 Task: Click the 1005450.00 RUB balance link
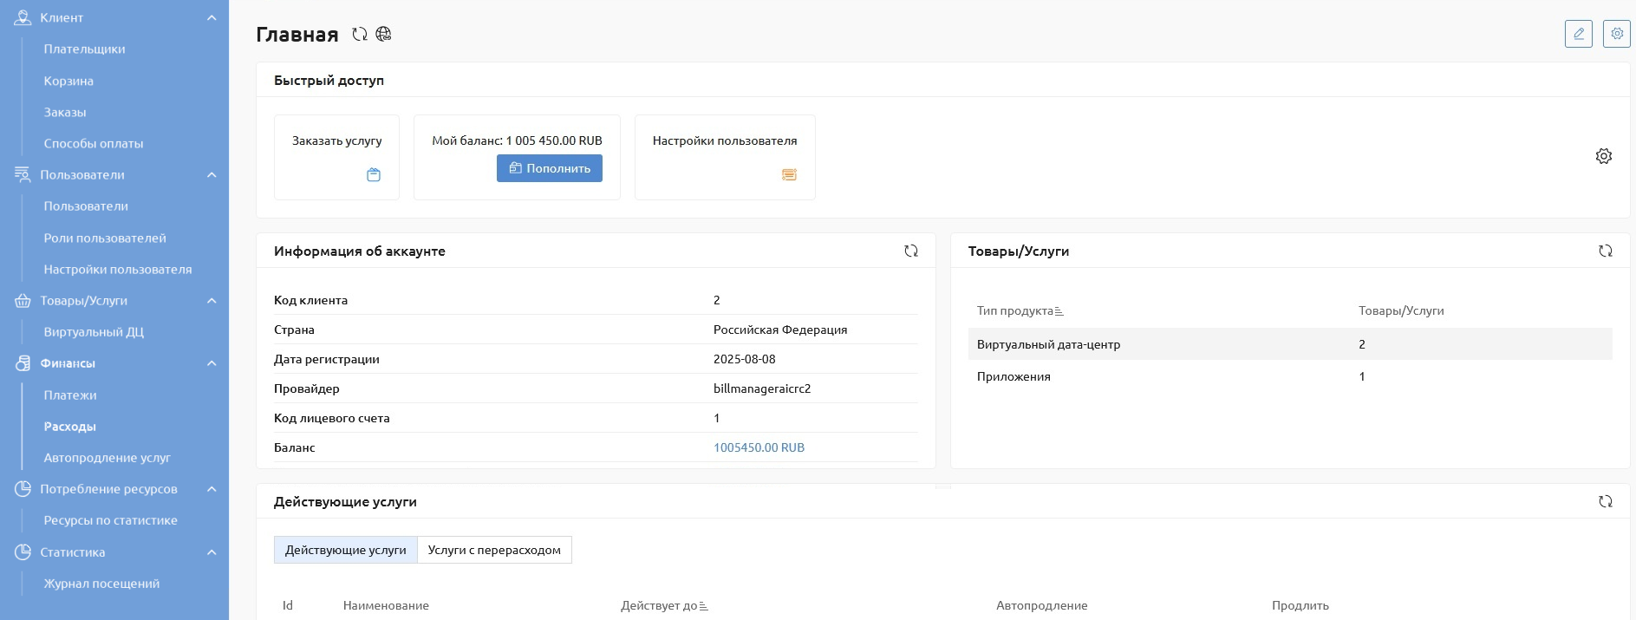pos(759,447)
